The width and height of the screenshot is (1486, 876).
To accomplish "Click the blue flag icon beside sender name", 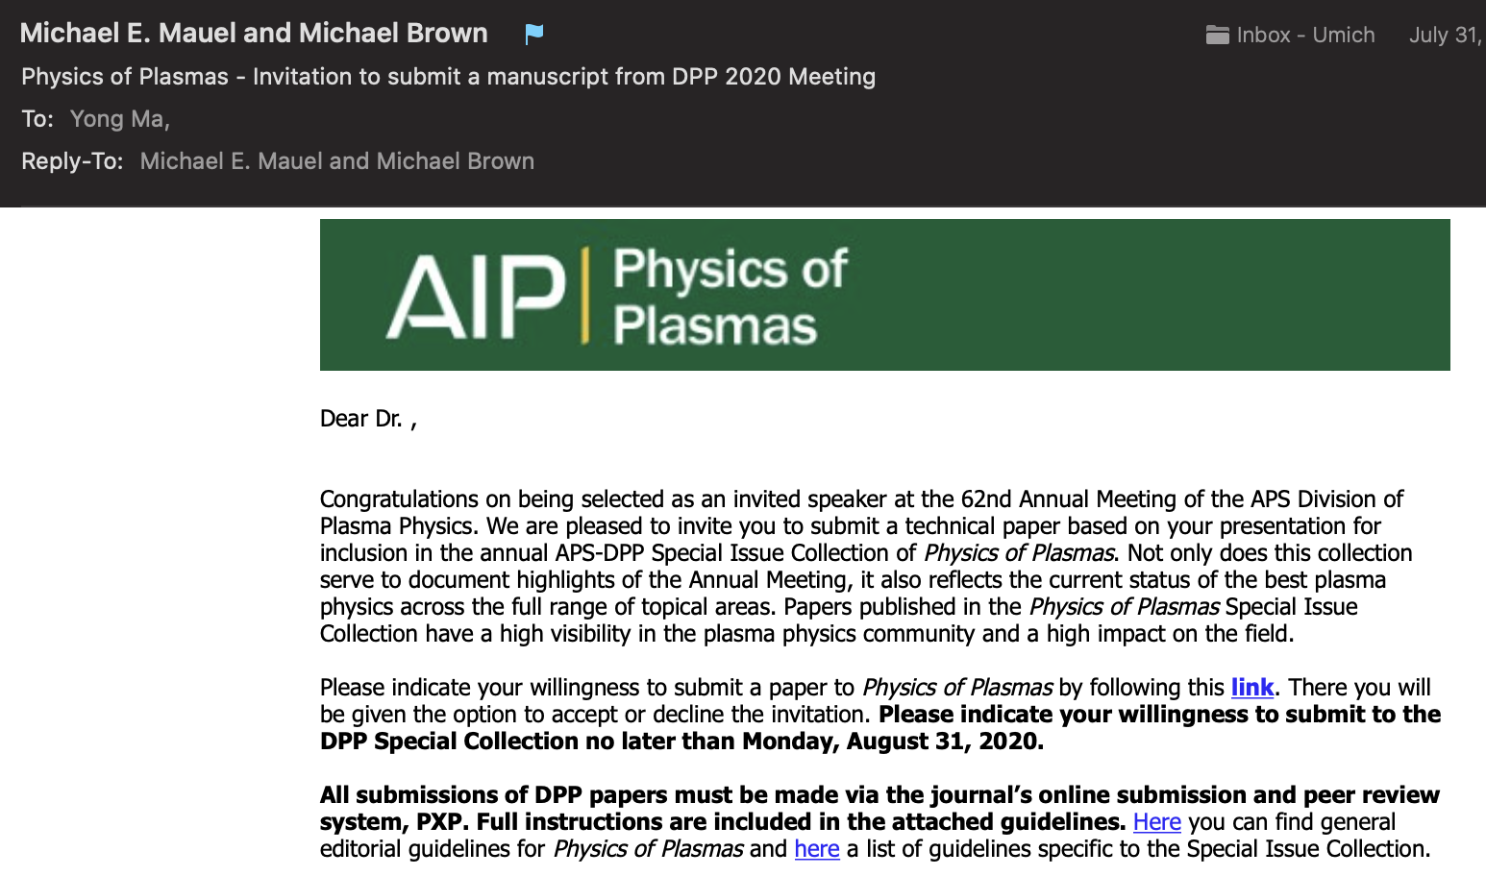I will [x=534, y=35].
